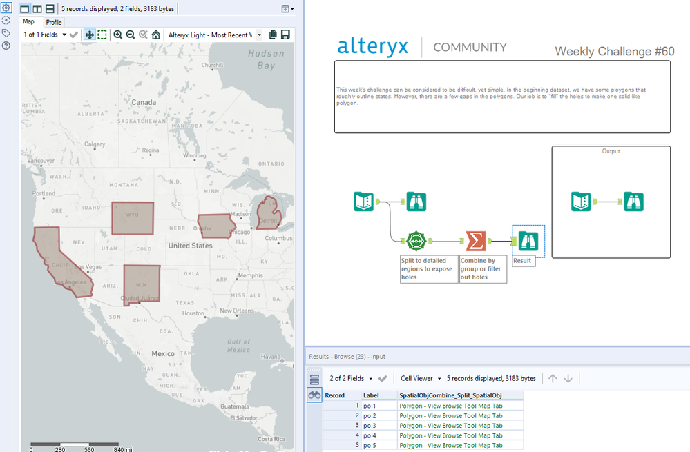This screenshot has height=452, width=690.
Task: Zoom in on the map
Action: (118, 35)
